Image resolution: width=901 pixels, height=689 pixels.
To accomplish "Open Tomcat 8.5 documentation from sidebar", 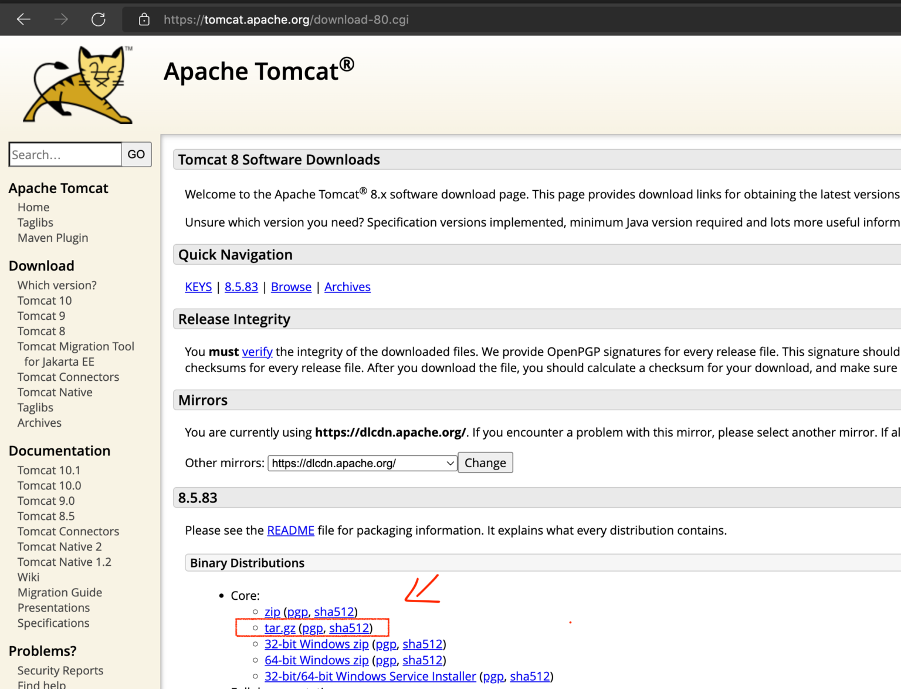I will pyautogui.click(x=46, y=516).
